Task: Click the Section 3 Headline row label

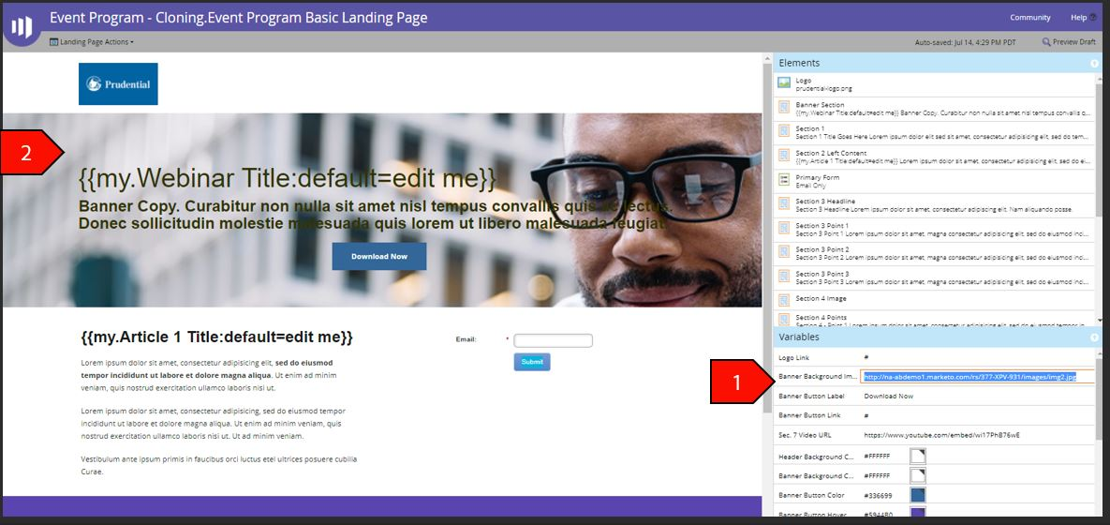Action: (825, 202)
